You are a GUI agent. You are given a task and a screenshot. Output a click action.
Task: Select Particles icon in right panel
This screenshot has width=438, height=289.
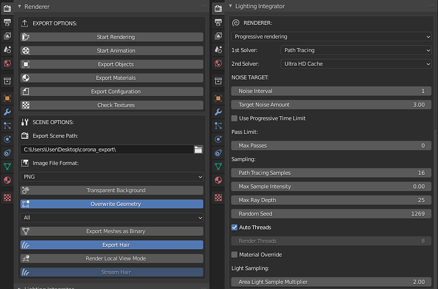tap(218, 125)
